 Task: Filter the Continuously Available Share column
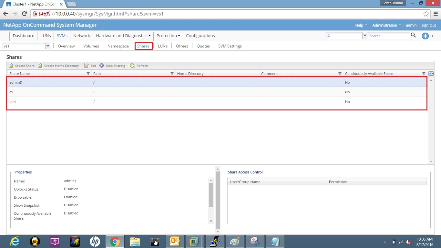tap(424, 74)
